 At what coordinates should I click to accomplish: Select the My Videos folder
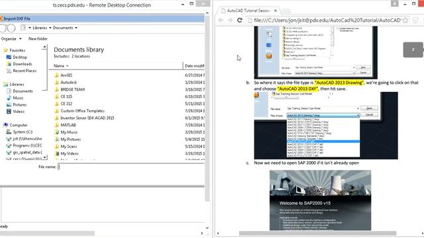click(69, 153)
